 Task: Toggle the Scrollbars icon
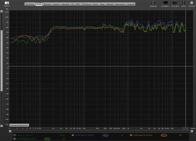click(165, 3)
